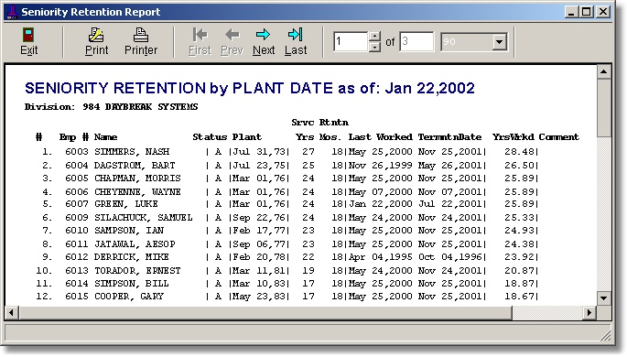The width and height of the screenshot is (627, 357).
Task: Open the zoom percentage dropdown
Action: click(x=499, y=41)
